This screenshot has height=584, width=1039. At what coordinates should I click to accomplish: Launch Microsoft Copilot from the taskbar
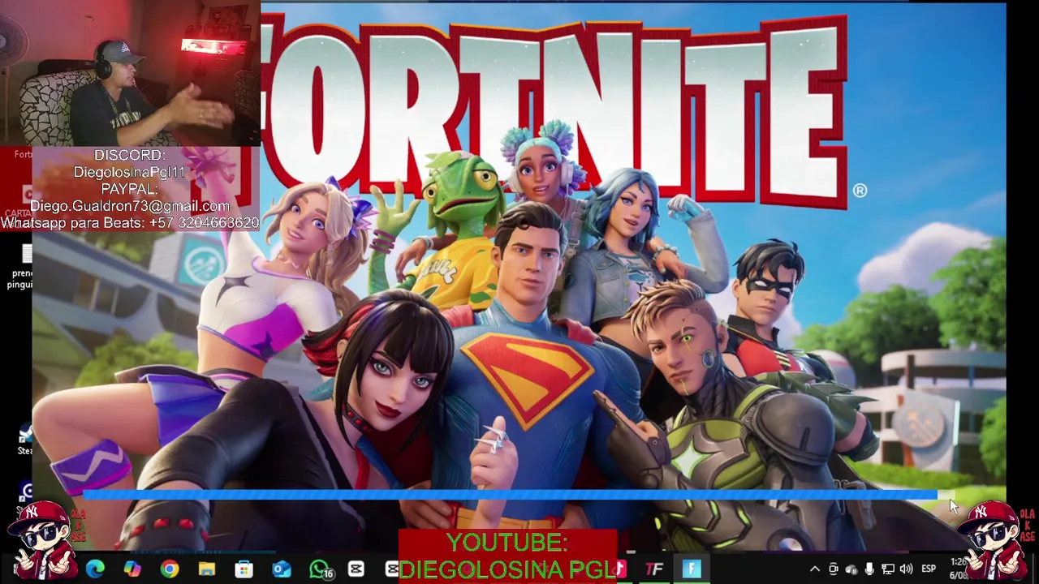coord(132,569)
